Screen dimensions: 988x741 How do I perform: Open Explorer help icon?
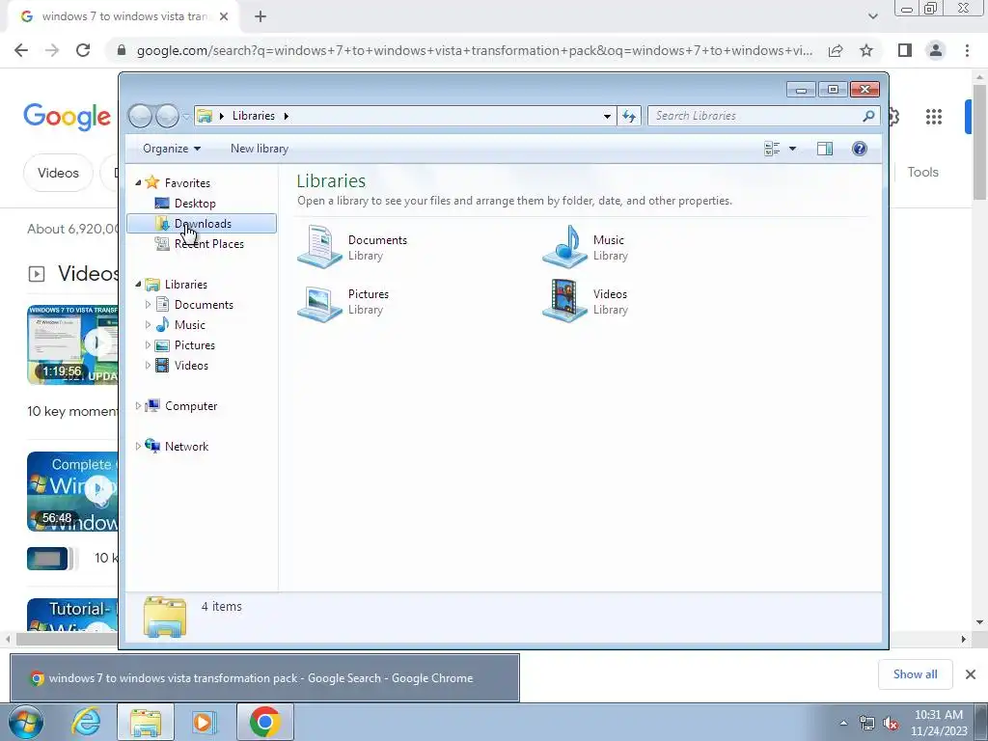860,149
